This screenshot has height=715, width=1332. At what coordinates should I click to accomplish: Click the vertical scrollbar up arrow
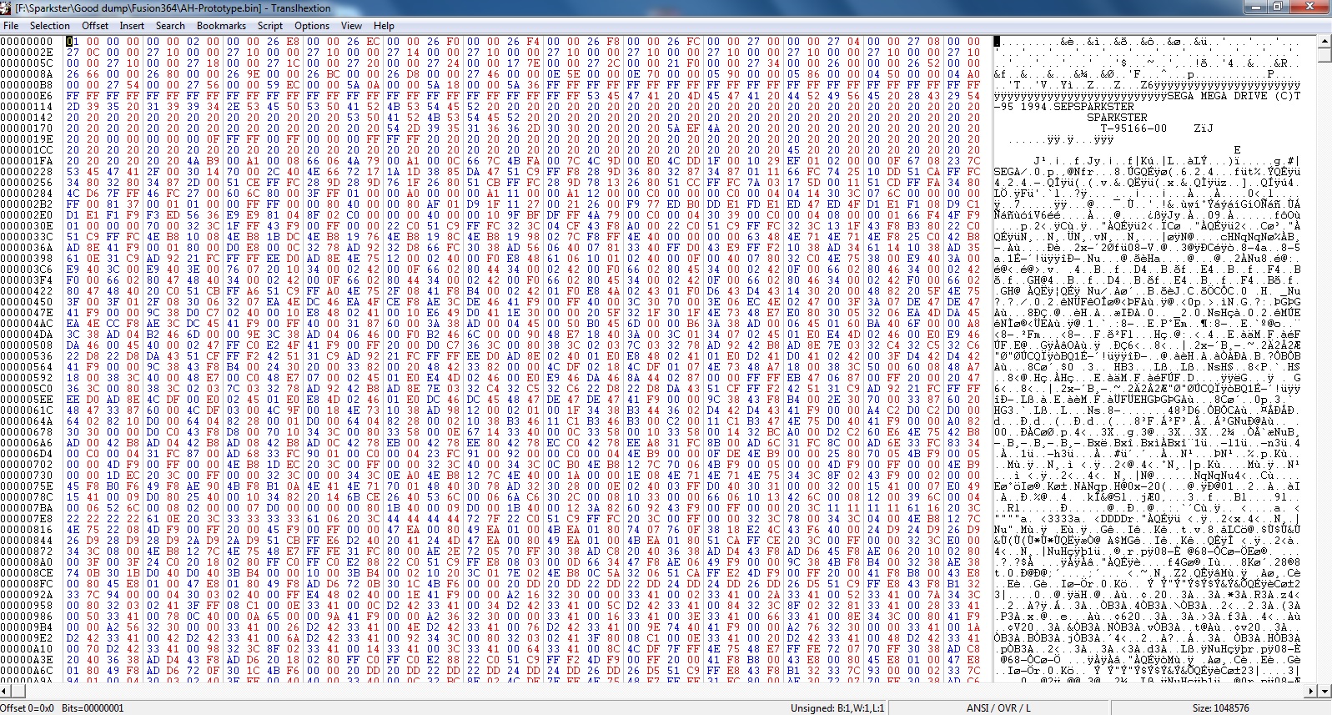pyautogui.click(x=1324, y=40)
